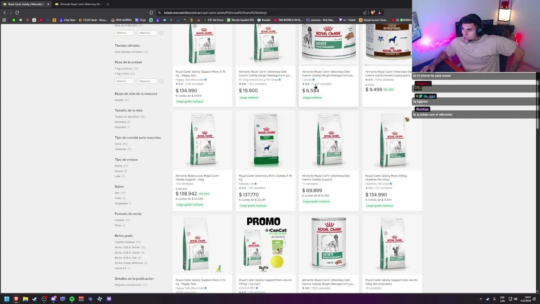540x304 pixels.
Task: Open the Windows Start menu
Action: pyautogui.click(x=7, y=299)
